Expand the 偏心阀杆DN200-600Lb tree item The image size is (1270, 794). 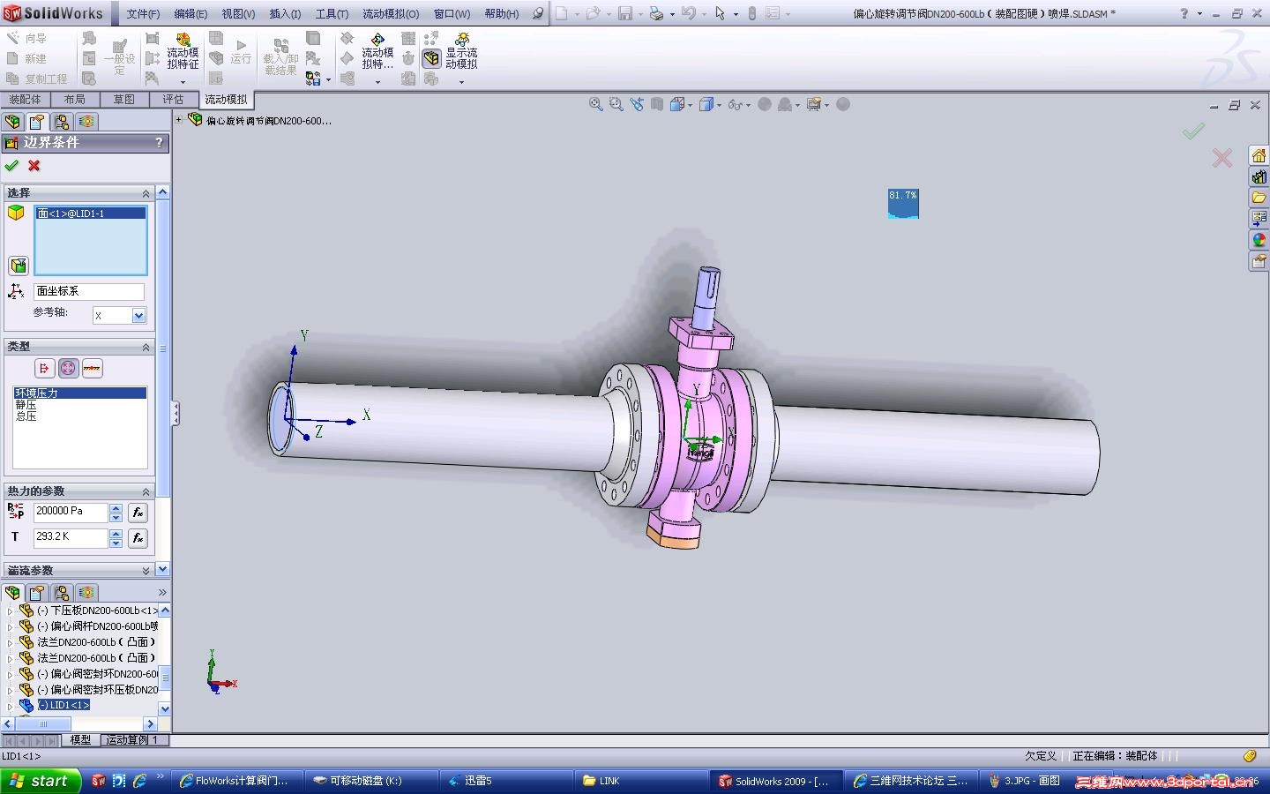10,626
